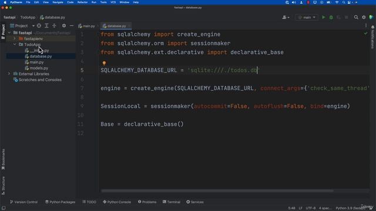Expand External Libraries node
Image resolution: width=376 pixels, height=211 pixels.
click(x=9, y=74)
